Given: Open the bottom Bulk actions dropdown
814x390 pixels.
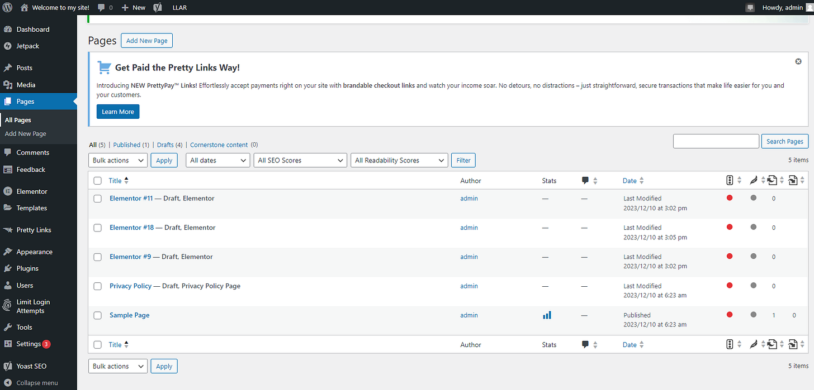Looking at the screenshot, I should 118,366.
